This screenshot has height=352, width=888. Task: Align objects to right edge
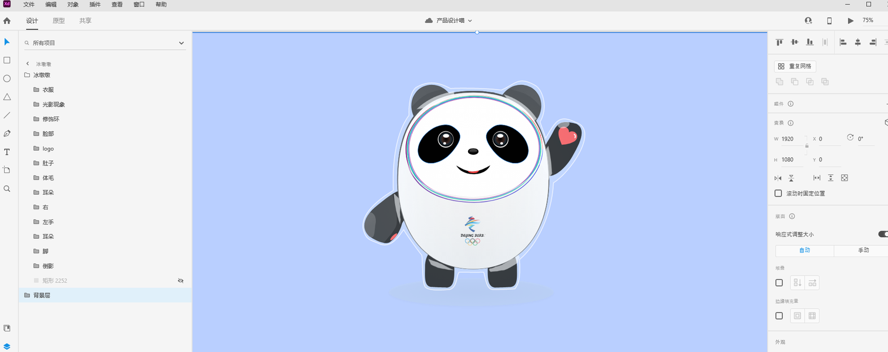[873, 42]
